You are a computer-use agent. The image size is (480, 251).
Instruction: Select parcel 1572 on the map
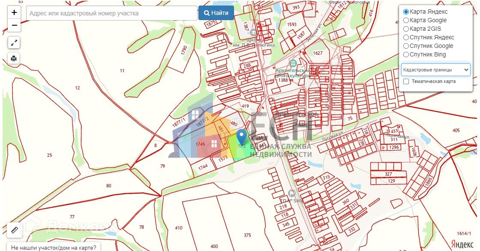click(241, 146)
